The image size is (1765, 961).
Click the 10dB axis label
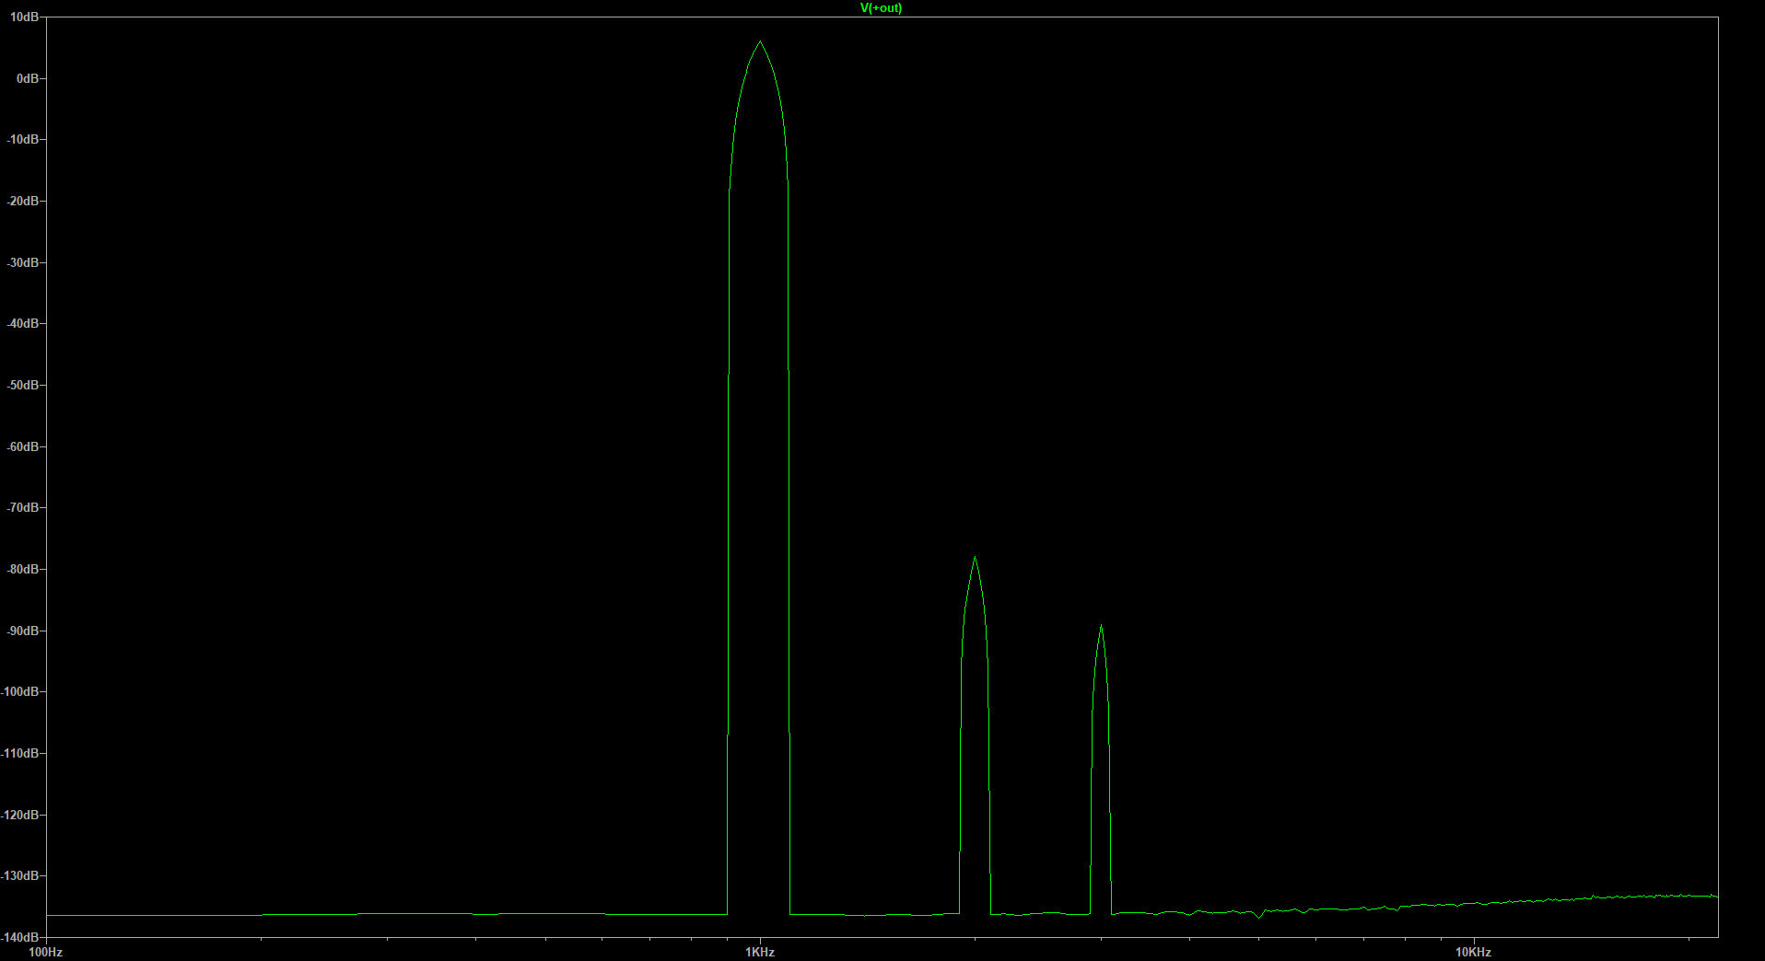tap(24, 17)
